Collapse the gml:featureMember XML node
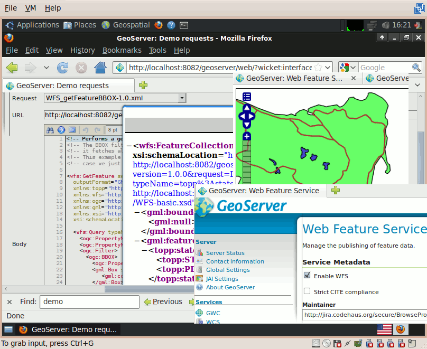The image size is (427, 349). pos(137,241)
